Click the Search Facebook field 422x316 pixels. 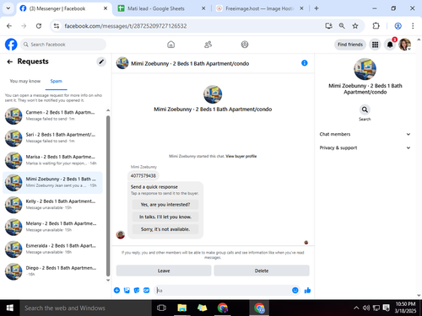(63, 45)
